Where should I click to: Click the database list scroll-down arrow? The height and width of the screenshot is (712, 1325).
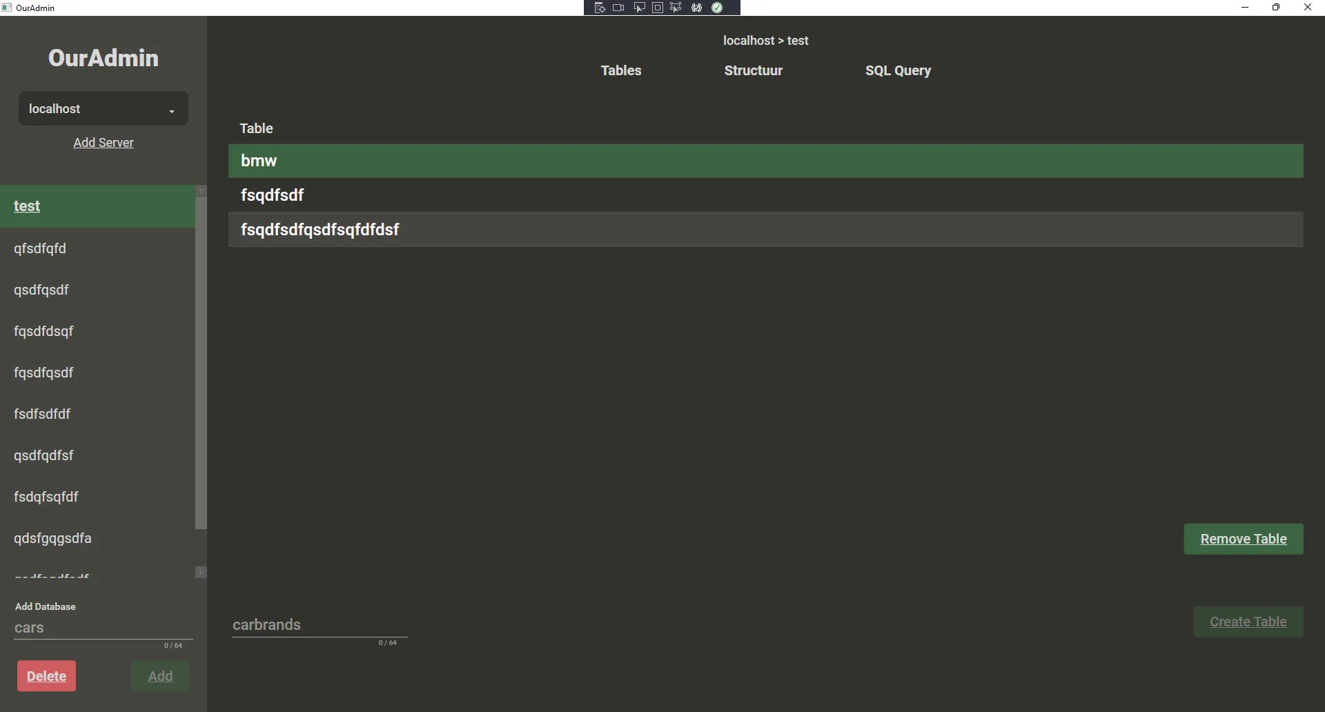tap(201, 572)
